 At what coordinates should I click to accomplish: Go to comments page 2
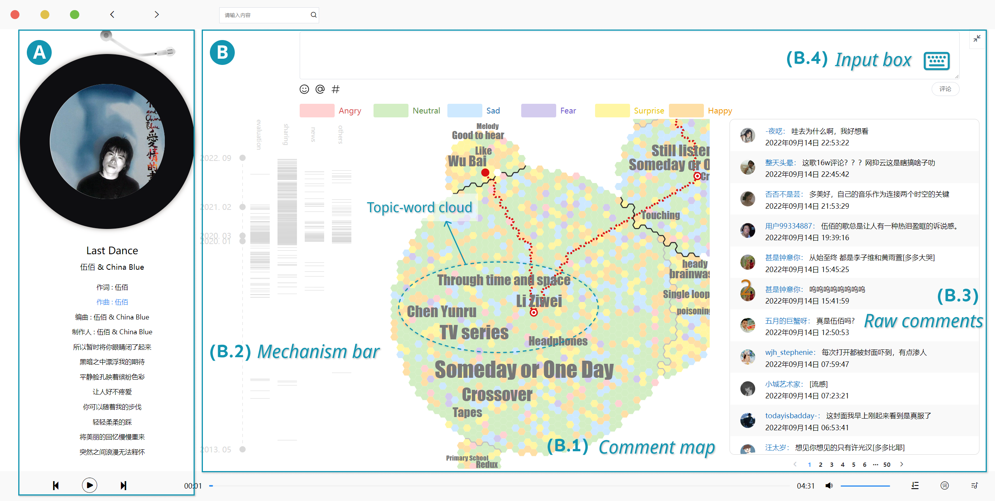[x=820, y=464]
